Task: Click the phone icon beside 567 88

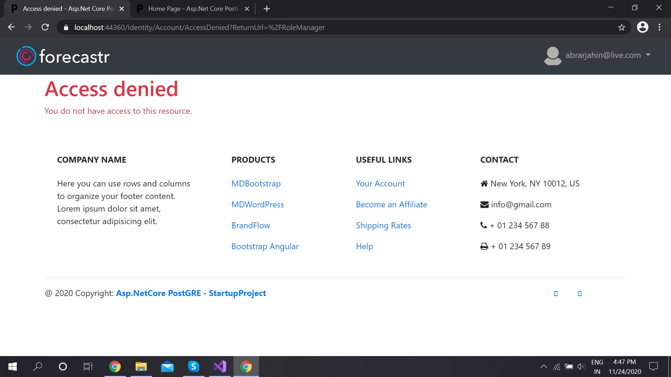Action: coord(483,225)
